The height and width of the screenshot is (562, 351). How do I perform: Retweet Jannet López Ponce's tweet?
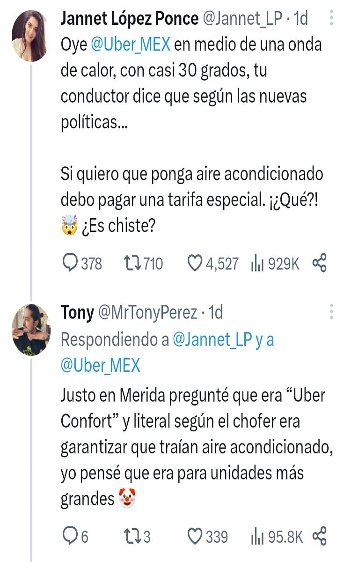pos(143,264)
